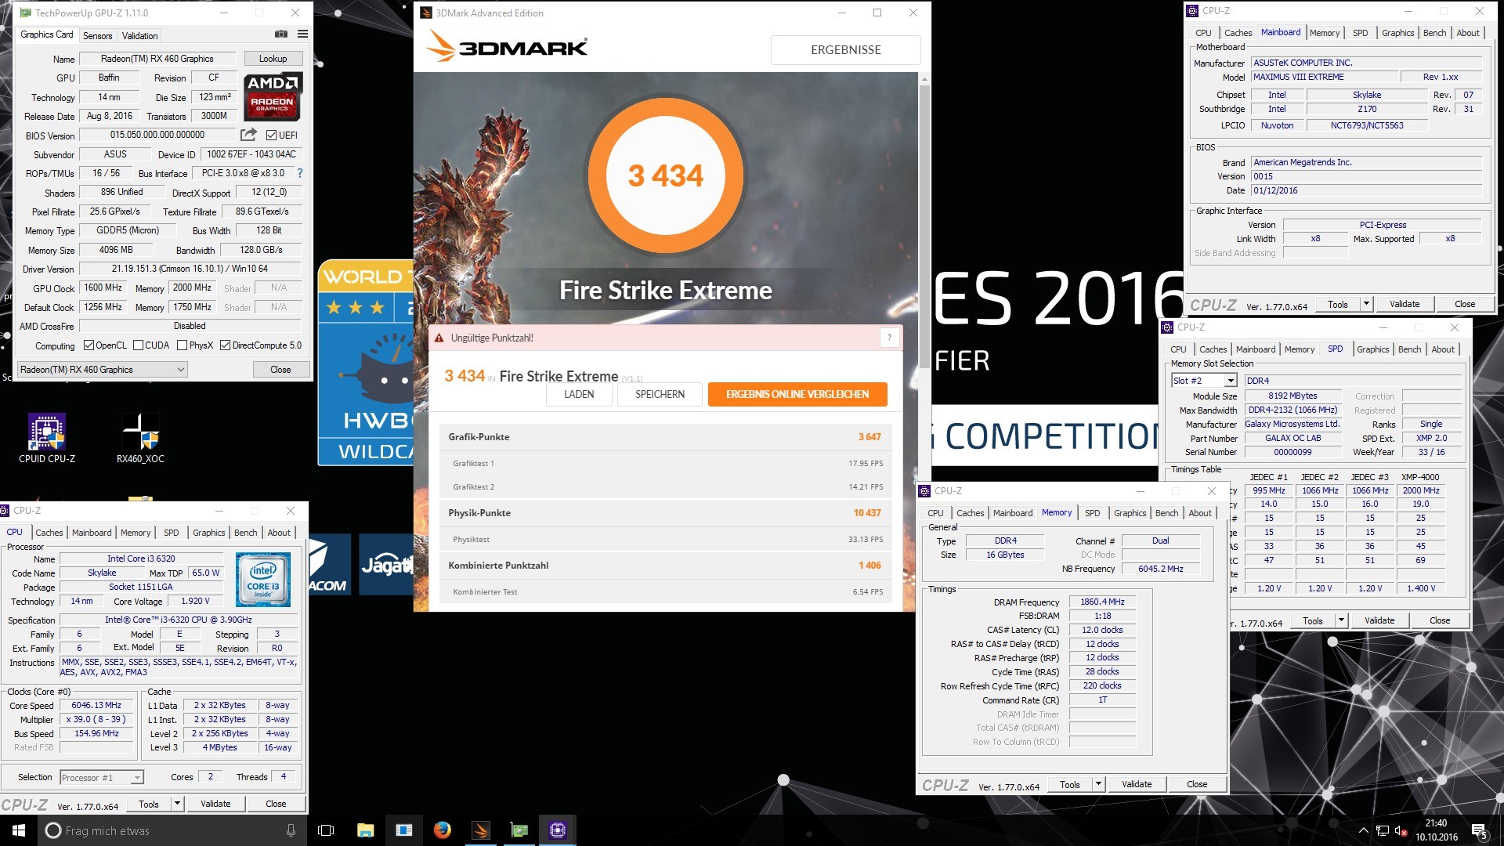Toggle the UEFI checkbox in GPU-Z

(x=271, y=135)
